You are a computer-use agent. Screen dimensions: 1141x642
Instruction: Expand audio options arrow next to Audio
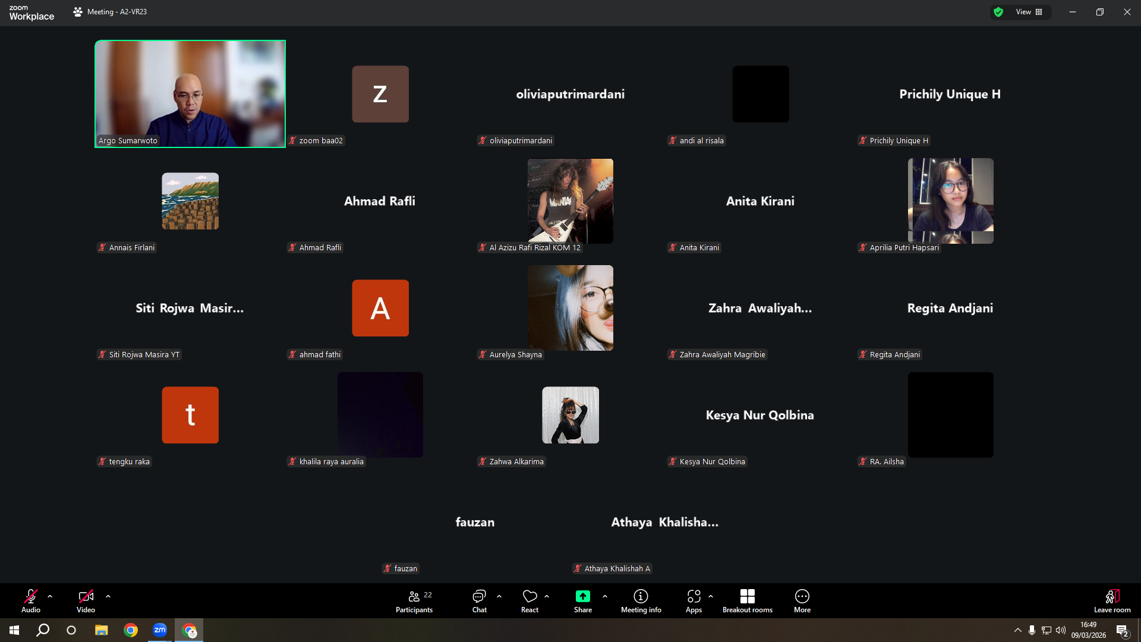tap(50, 596)
